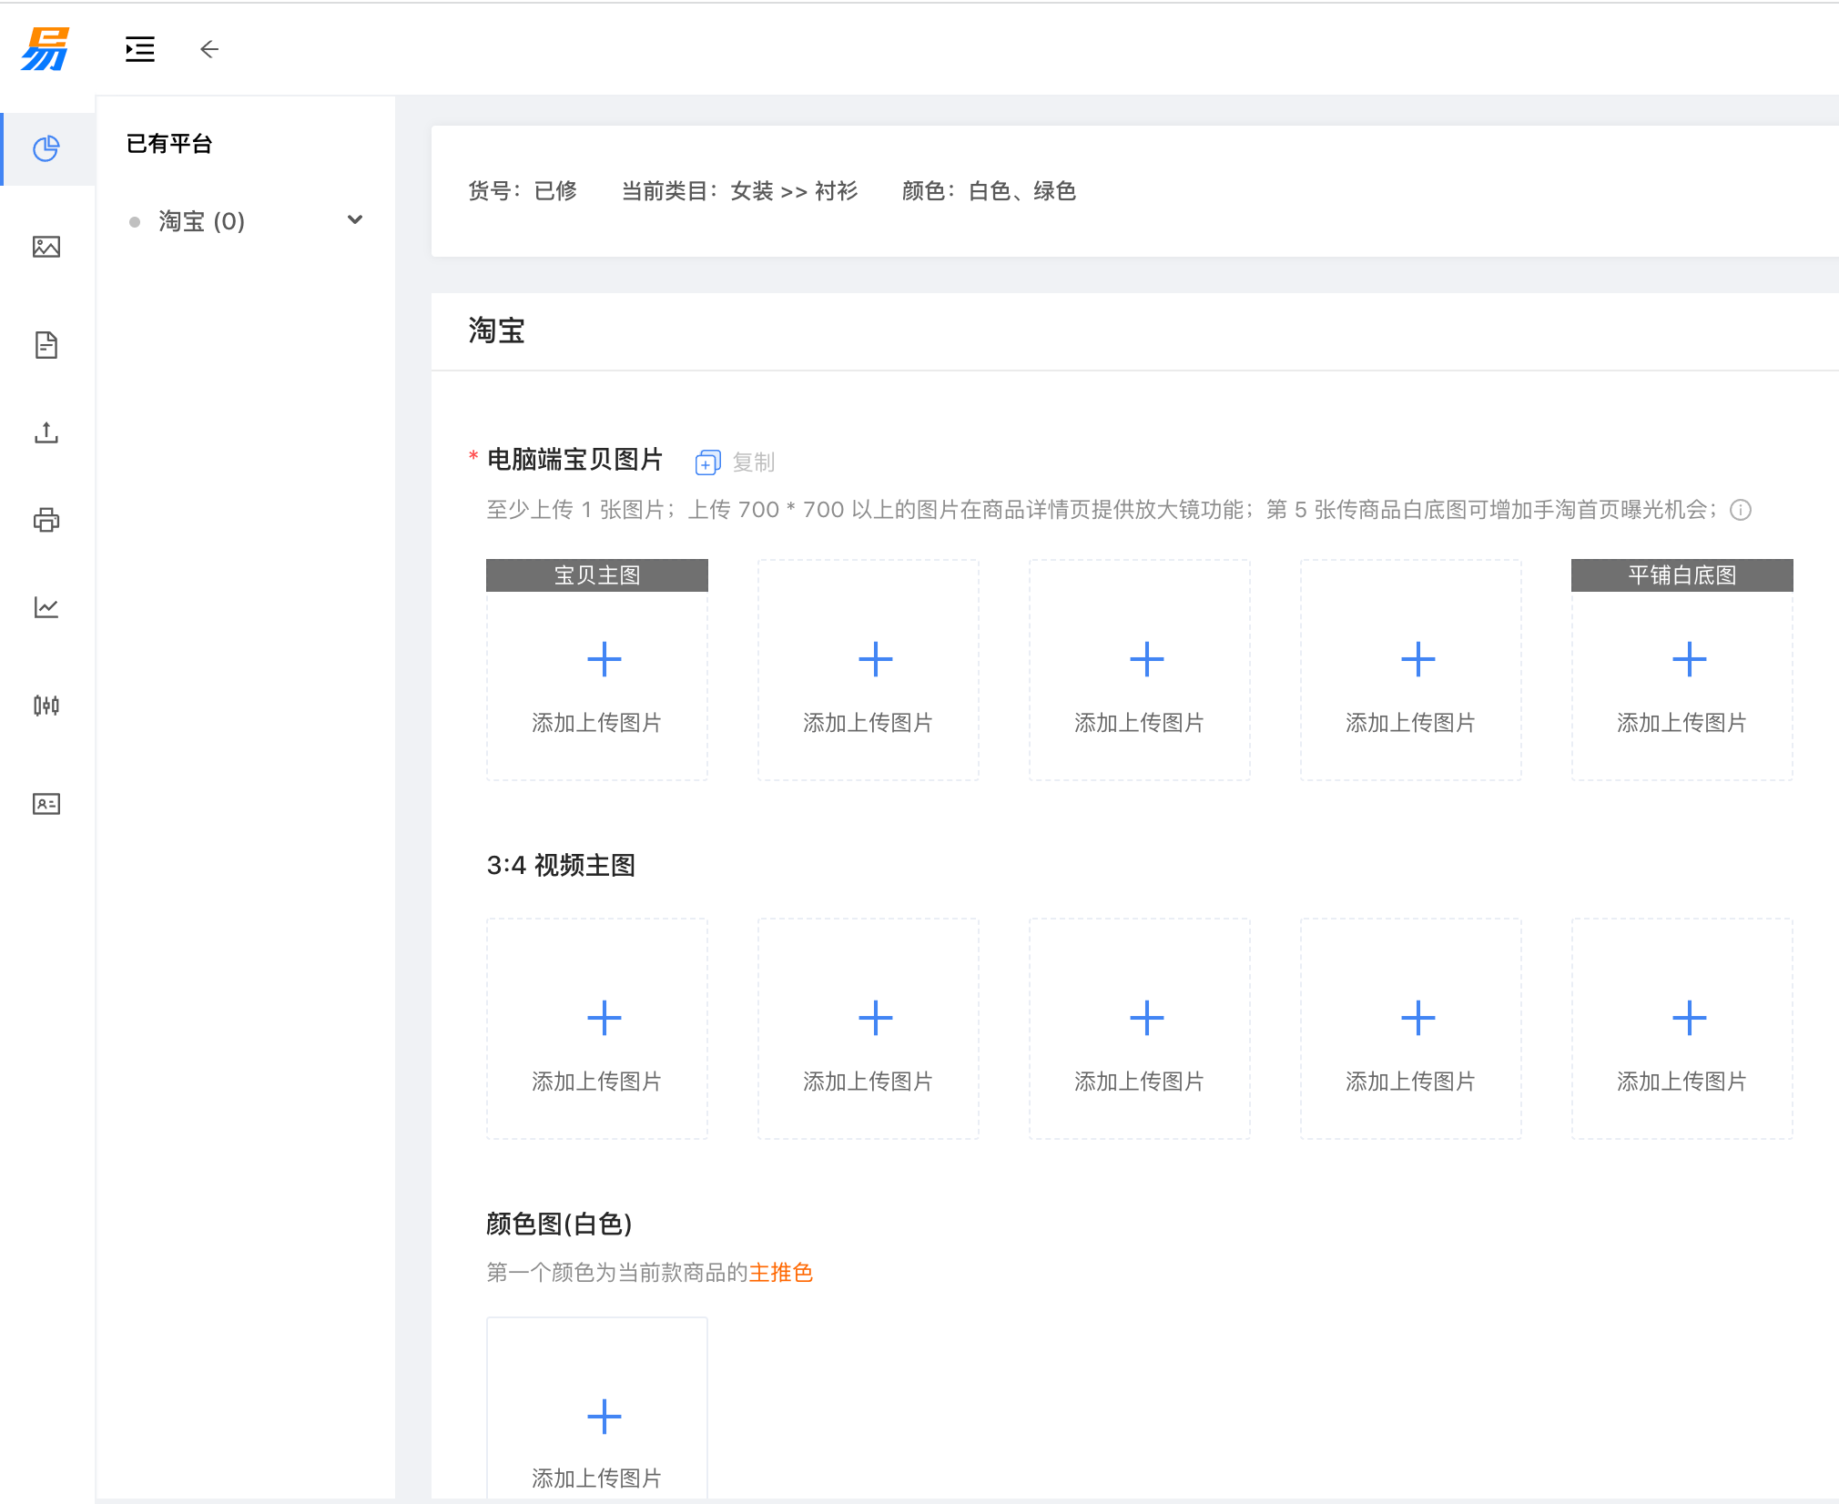
Task: Click the orange-blue app logo
Action: [x=46, y=49]
